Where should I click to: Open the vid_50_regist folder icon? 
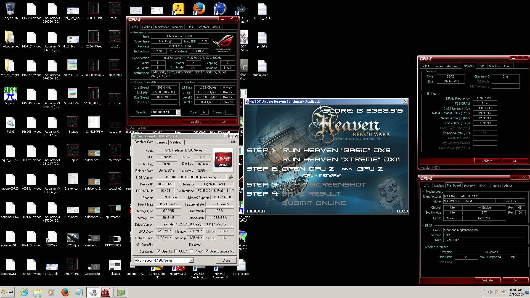pyautogui.click(x=10, y=67)
